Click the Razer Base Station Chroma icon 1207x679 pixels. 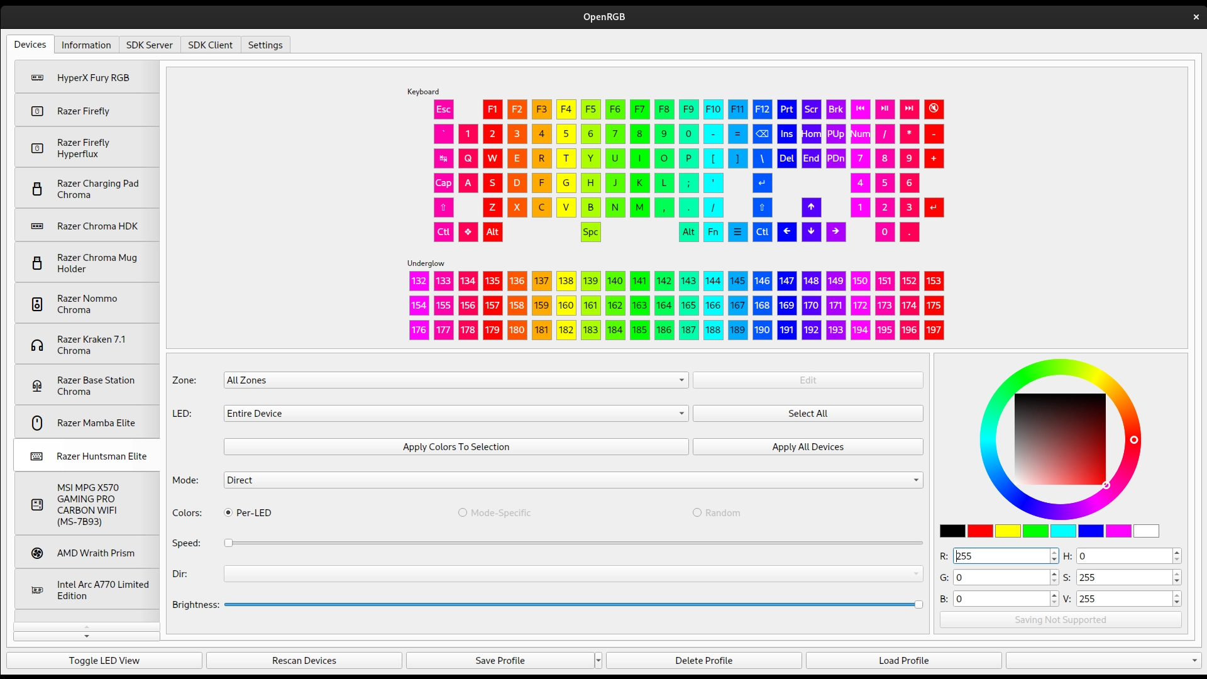point(37,385)
